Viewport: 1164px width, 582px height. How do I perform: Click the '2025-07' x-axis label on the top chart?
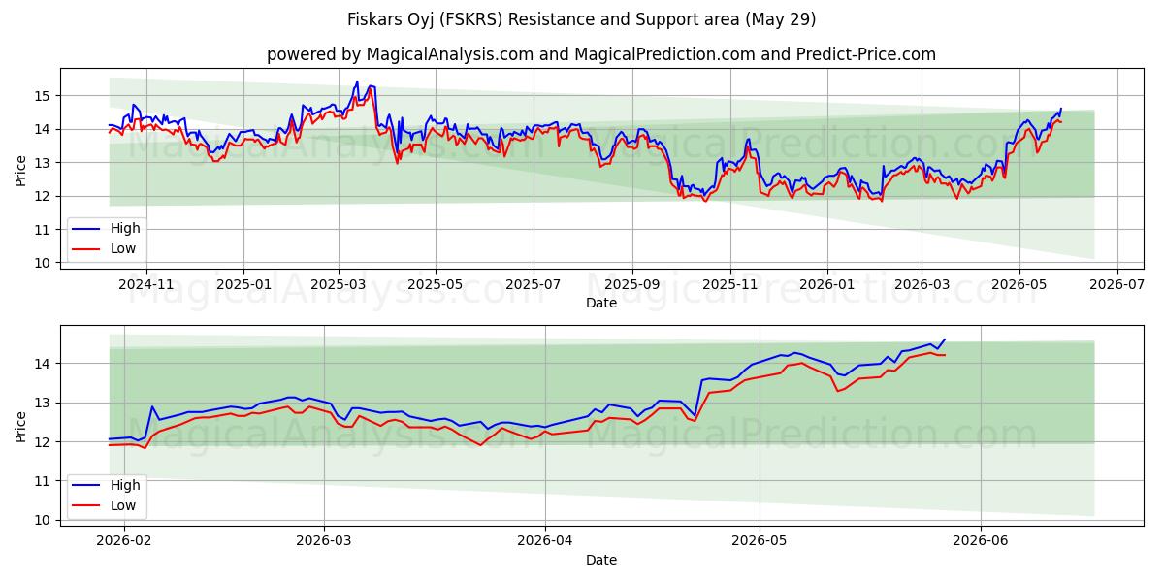point(533,285)
